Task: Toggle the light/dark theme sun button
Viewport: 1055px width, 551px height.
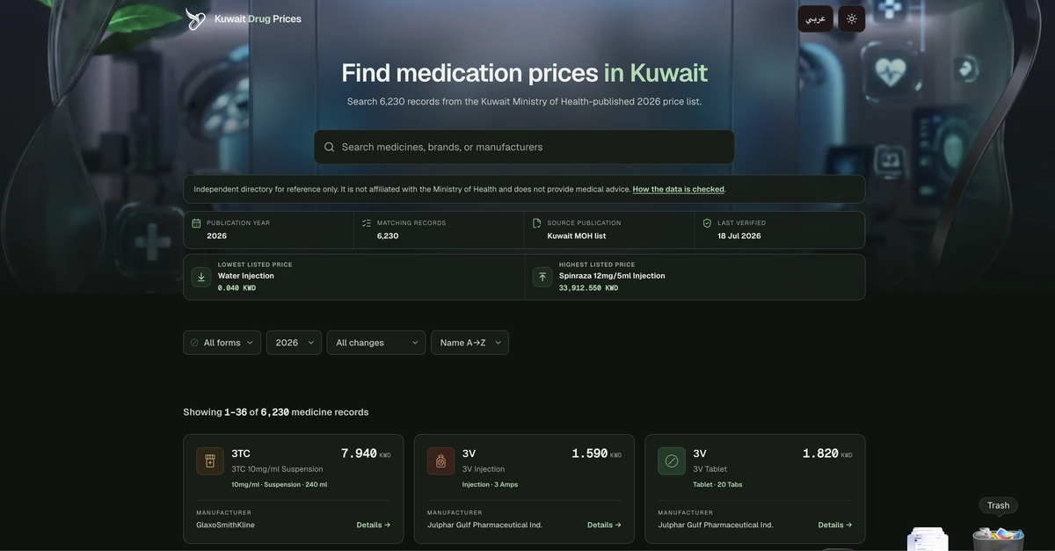Action: pyautogui.click(x=851, y=18)
